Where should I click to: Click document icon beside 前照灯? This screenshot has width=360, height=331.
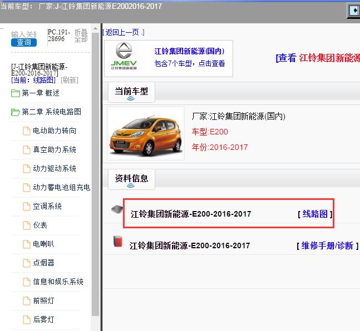[x=26, y=301]
